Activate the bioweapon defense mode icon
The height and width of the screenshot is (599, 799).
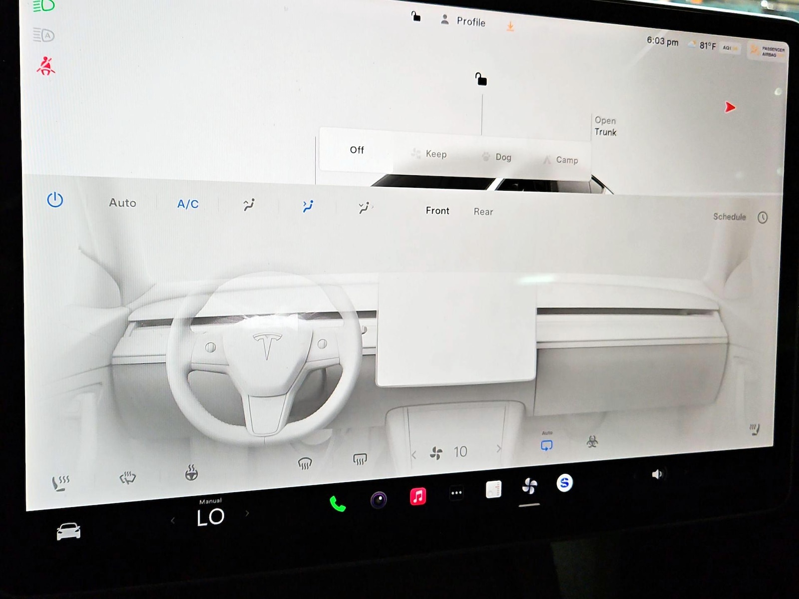click(592, 442)
